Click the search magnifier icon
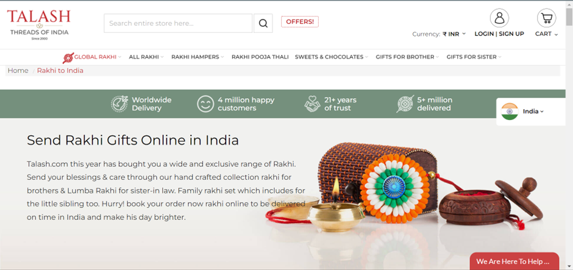The width and height of the screenshot is (573, 270). (x=263, y=23)
